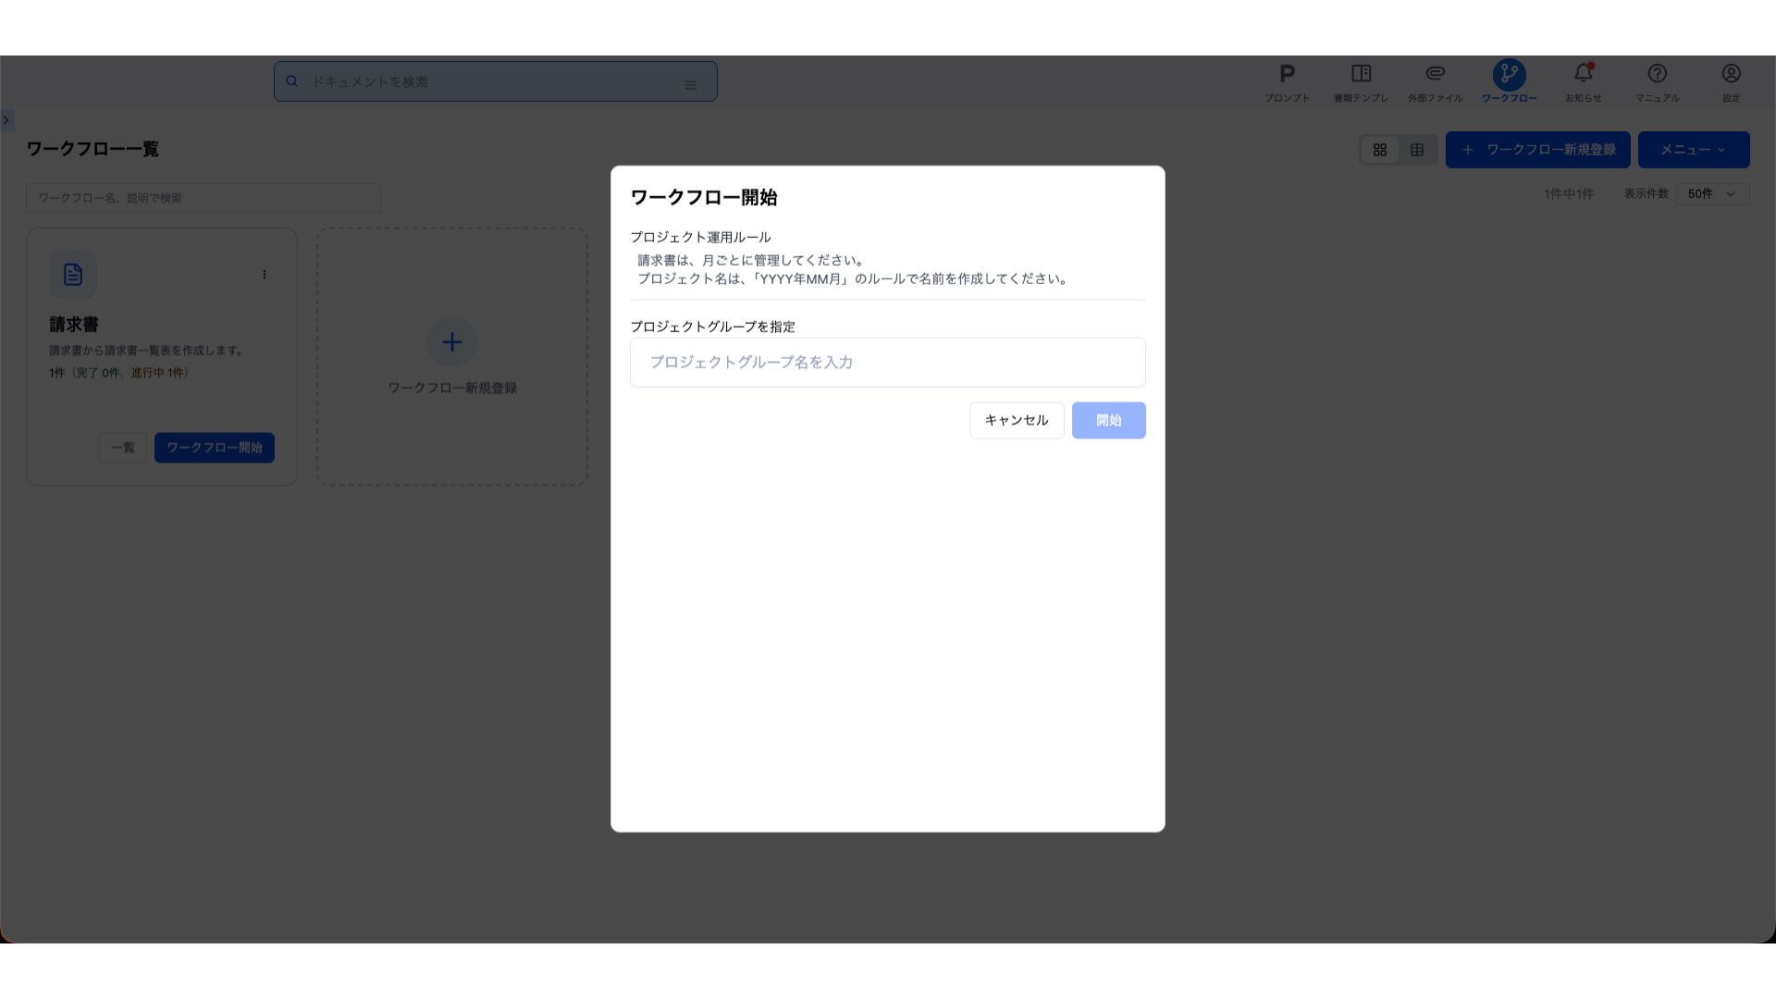This screenshot has width=1776, height=999.
Task: Click the project group name input field
Action: [887, 363]
